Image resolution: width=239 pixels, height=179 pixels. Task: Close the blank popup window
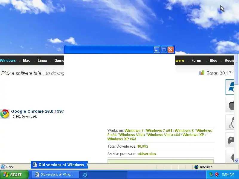point(171,50)
